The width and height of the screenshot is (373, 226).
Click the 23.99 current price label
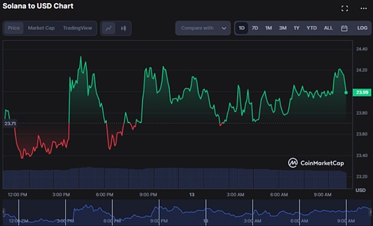point(362,92)
